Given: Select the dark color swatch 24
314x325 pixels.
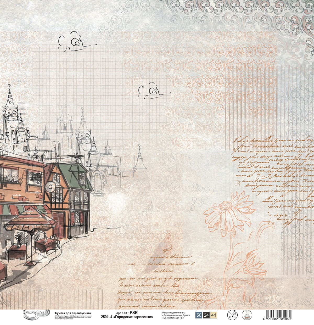Looking at the screenshot, I should [x=206, y=315].
